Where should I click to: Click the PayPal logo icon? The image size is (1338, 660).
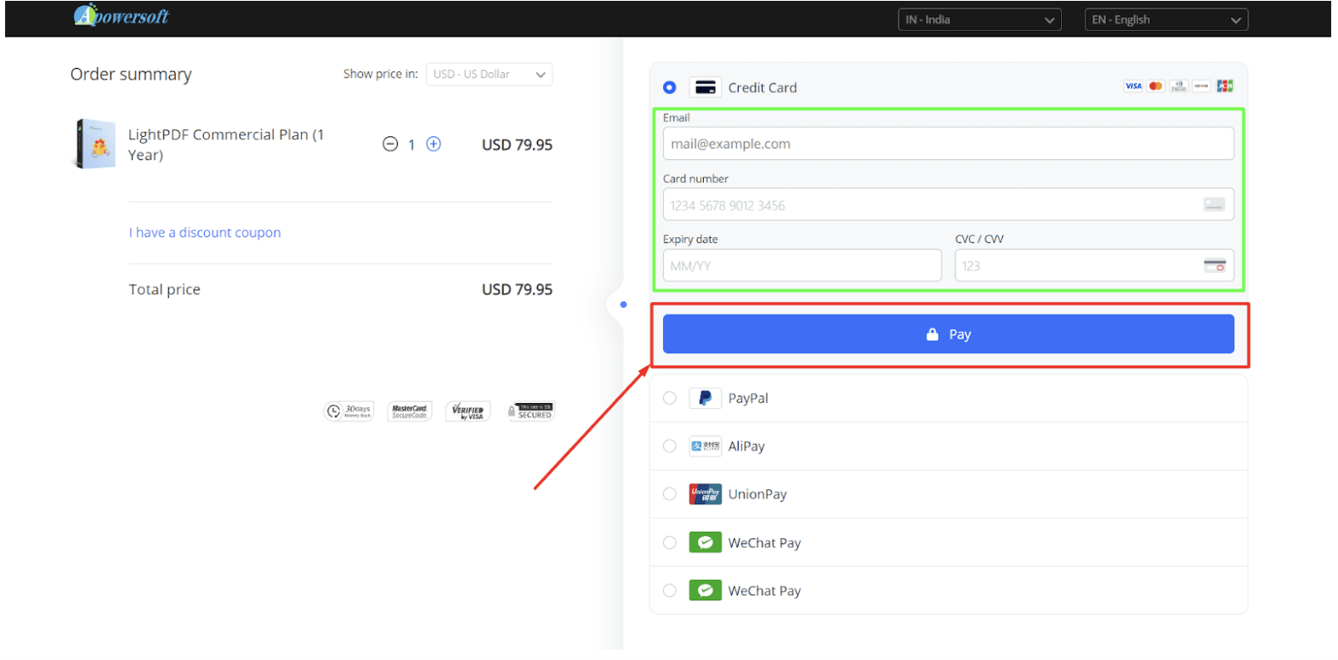[x=706, y=398]
